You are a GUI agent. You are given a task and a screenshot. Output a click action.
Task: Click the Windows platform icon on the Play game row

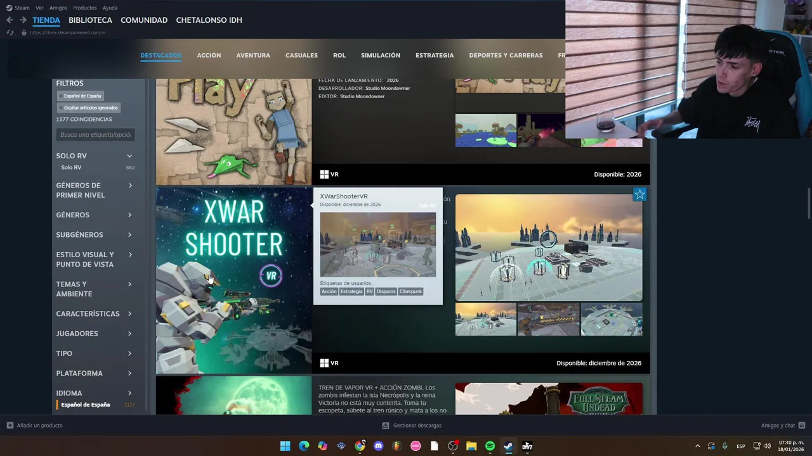(324, 174)
